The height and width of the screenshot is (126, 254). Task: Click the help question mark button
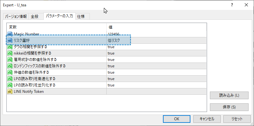(x=232, y=5)
